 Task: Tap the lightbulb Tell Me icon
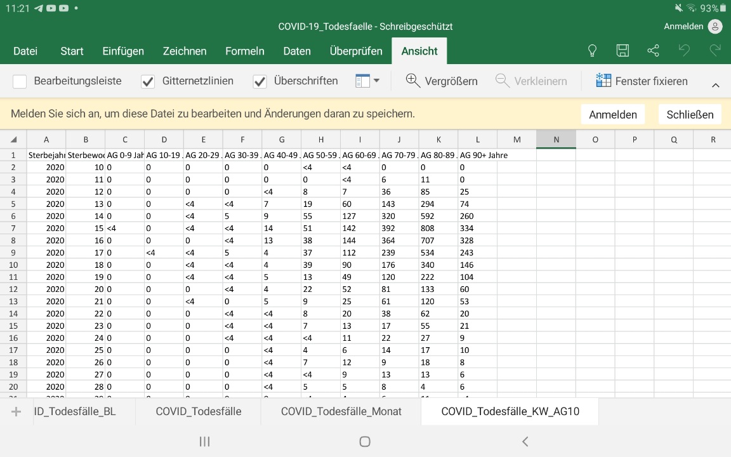point(592,51)
